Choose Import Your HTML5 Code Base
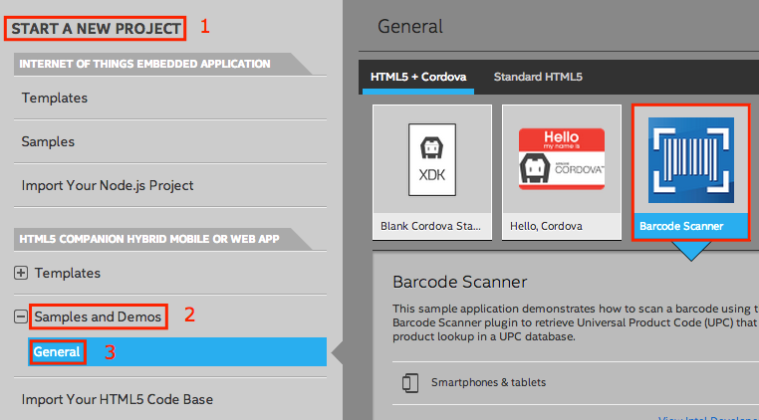 [x=118, y=399]
